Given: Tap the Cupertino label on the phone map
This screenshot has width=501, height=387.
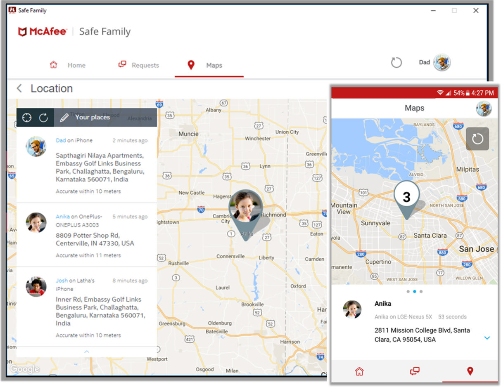Looking at the screenshot, I should tap(378, 262).
